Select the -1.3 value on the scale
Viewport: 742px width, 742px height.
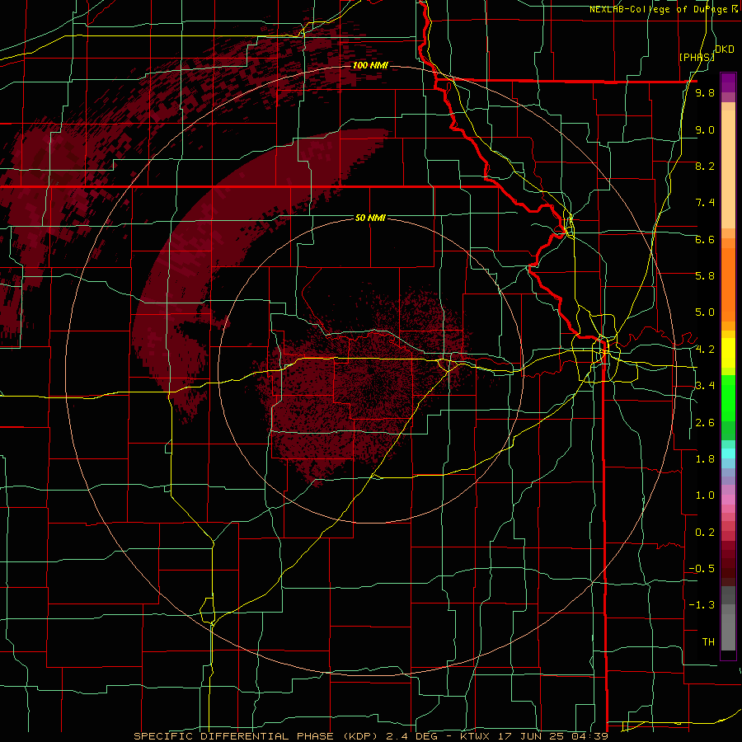pyautogui.click(x=702, y=605)
